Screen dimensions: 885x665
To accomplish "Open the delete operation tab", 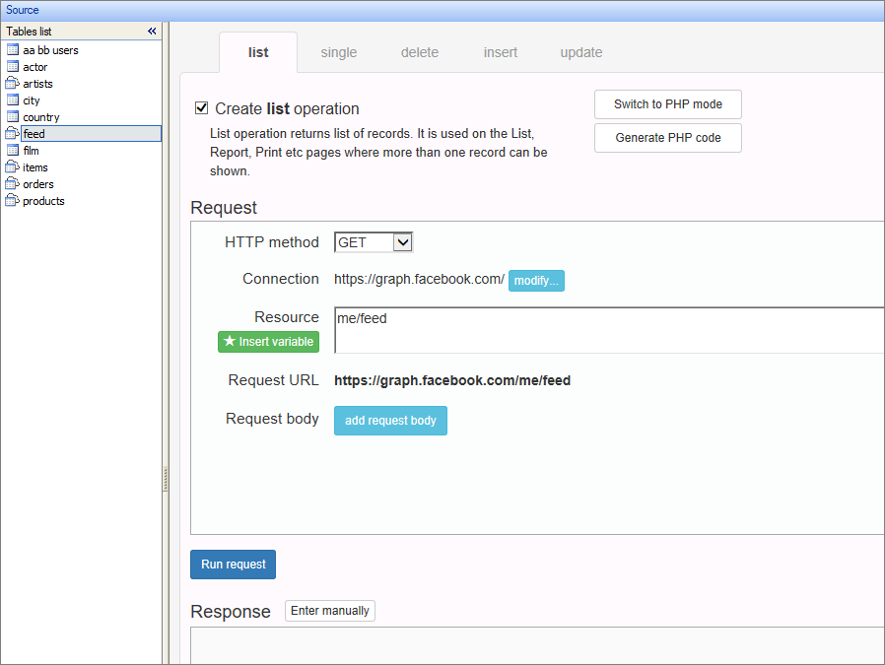I will (420, 52).
